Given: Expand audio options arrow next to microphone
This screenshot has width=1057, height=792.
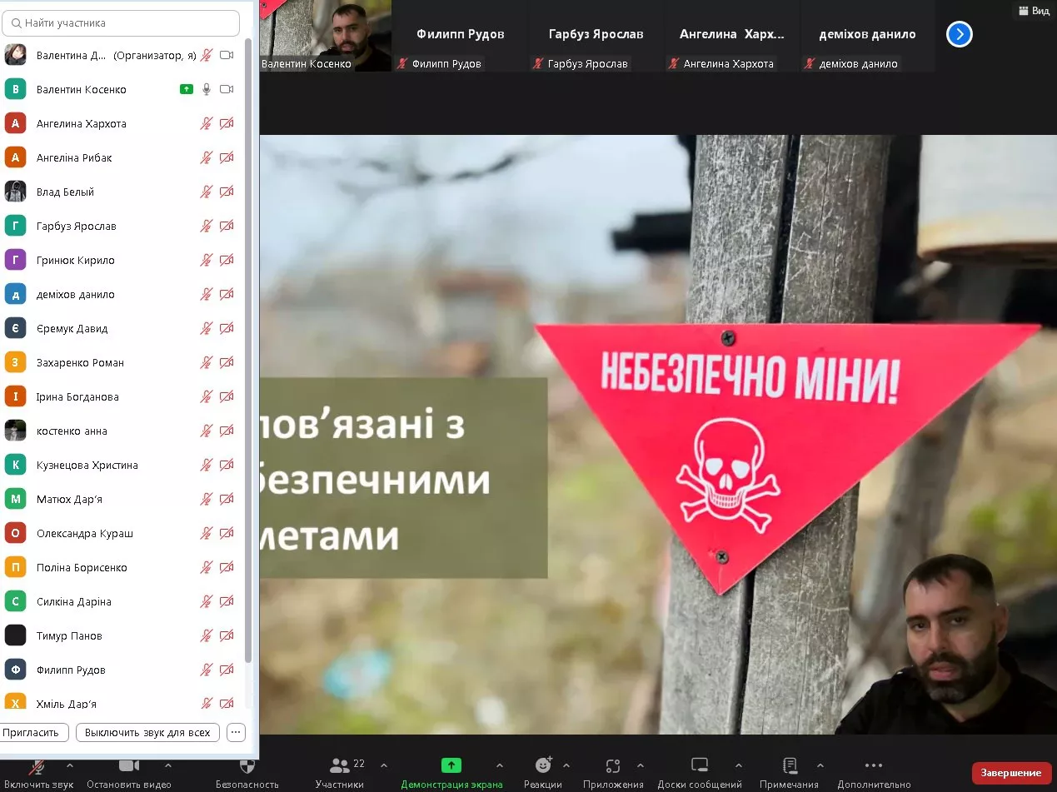Looking at the screenshot, I should (70, 765).
